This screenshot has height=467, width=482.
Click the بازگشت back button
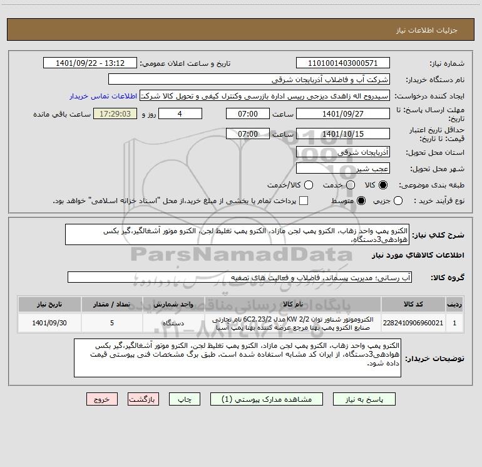(x=143, y=399)
